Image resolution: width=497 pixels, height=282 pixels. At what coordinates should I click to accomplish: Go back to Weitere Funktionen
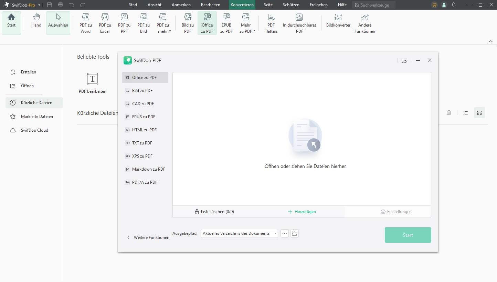tap(148, 238)
